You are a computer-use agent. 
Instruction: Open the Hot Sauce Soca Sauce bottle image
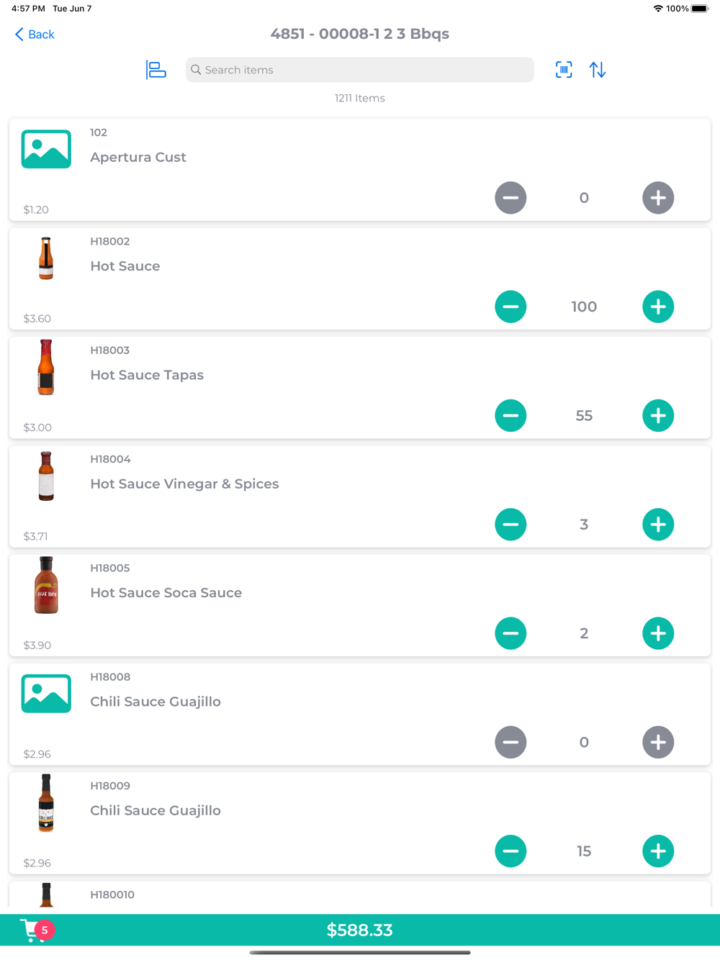pyautogui.click(x=46, y=585)
